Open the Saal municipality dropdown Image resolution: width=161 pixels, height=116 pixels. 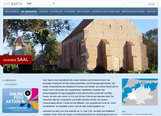coord(41,4)
